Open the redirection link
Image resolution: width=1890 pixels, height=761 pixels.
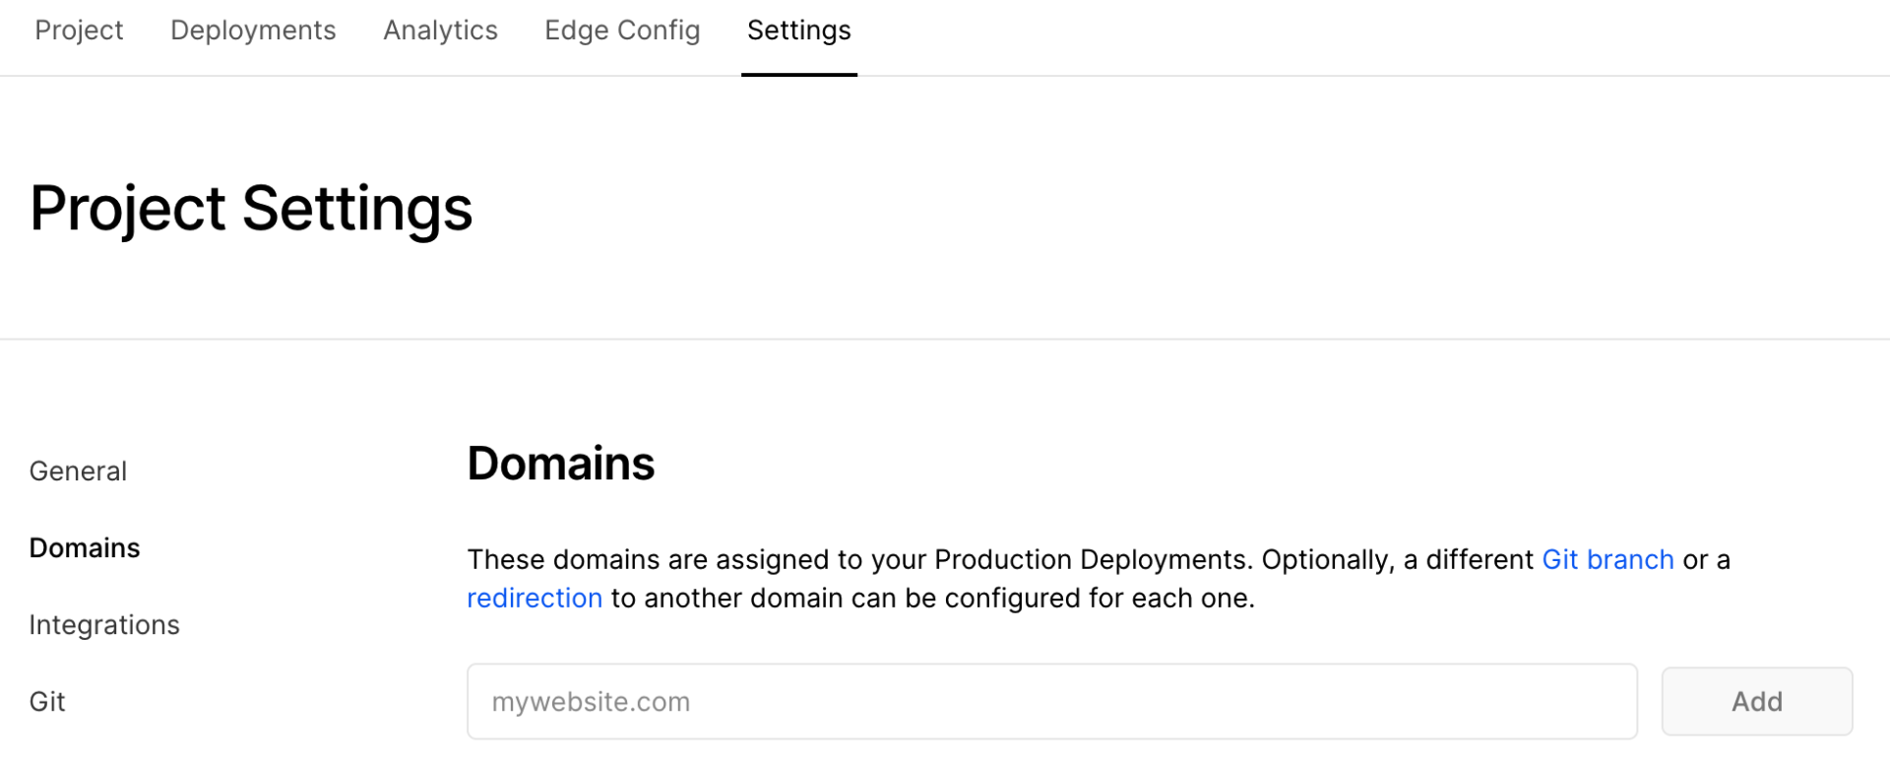tap(535, 599)
